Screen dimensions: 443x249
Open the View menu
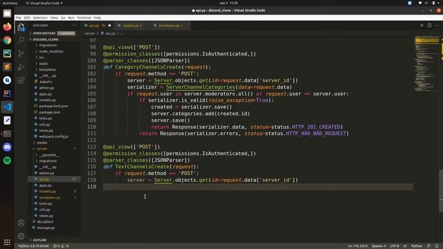54,17
